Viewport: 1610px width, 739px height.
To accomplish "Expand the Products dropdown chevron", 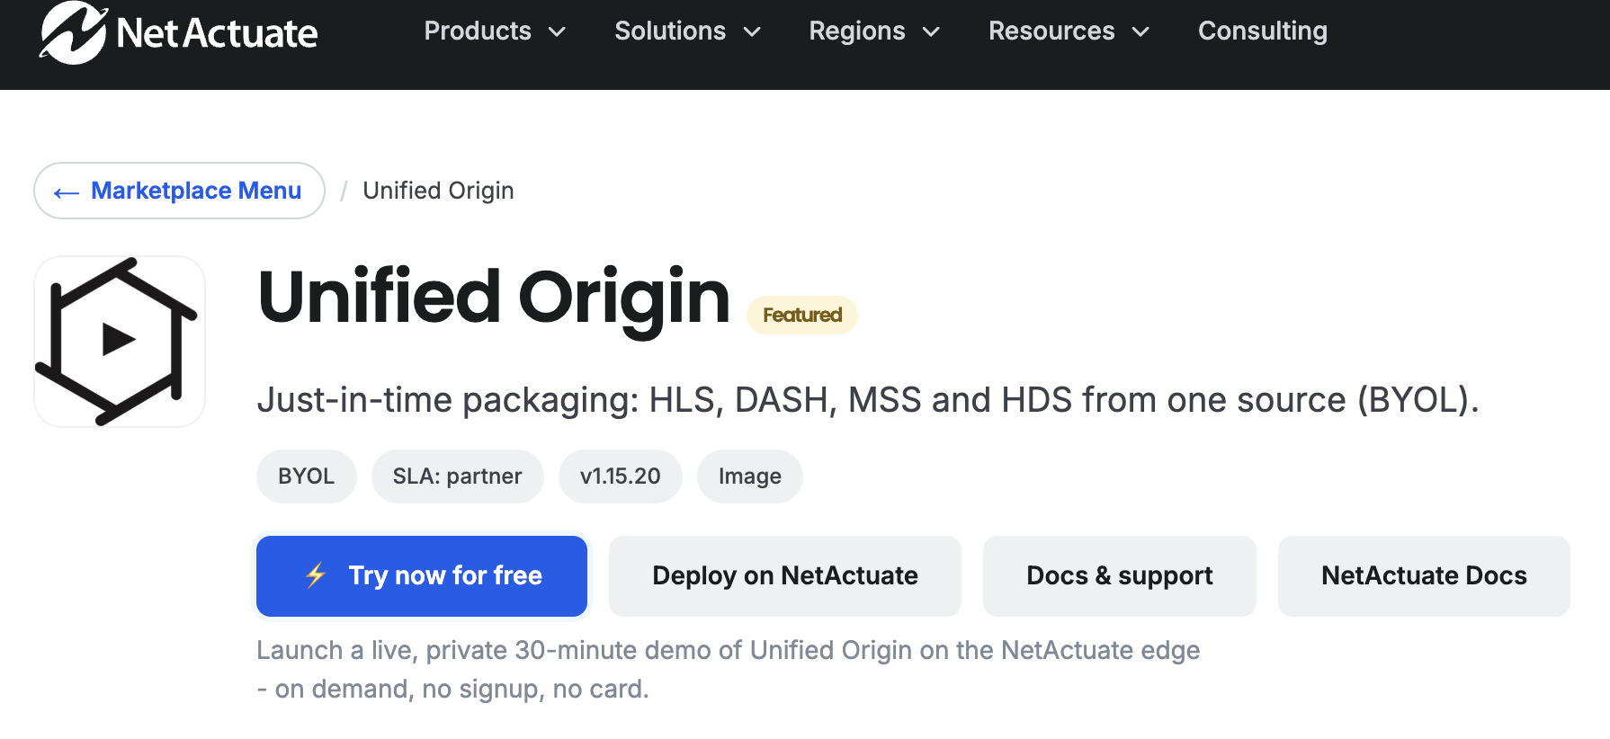I will (558, 32).
